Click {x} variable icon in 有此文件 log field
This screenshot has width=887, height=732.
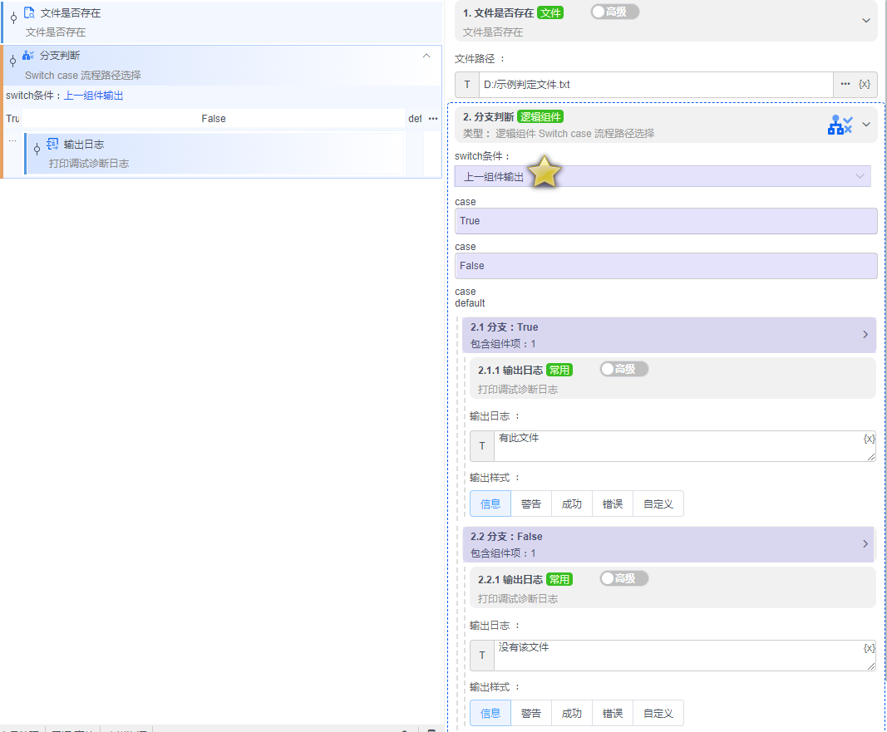tap(869, 438)
